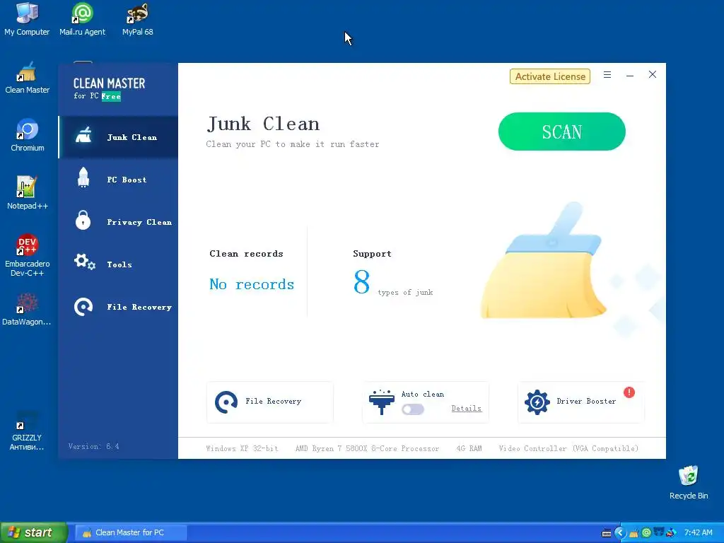This screenshot has height=543, width=724.
Task: Click the CLEAN MASTER for PC logo
Action: (109, 88)
